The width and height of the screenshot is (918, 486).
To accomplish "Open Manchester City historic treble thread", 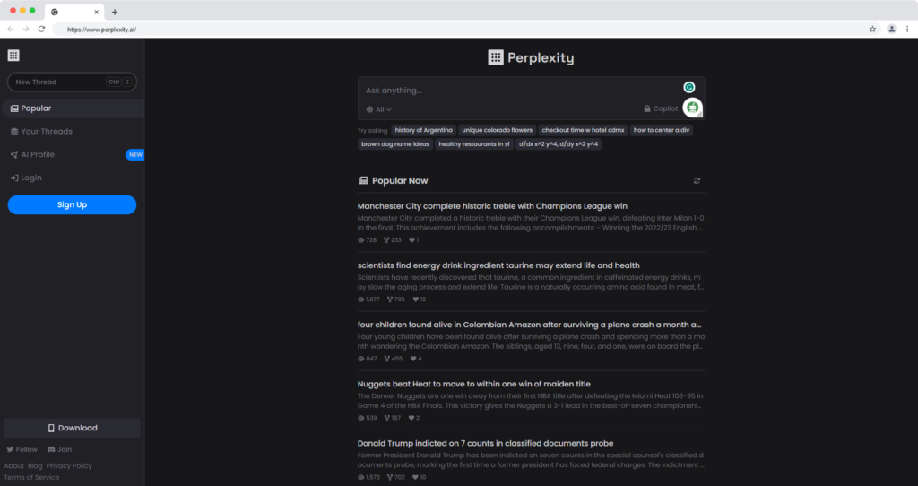I will (x=492, y=206).
